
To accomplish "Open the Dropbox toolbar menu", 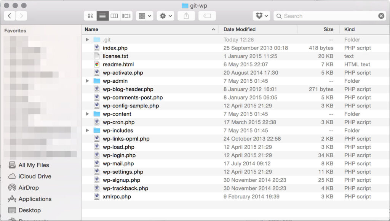I will tap(262, 16).
